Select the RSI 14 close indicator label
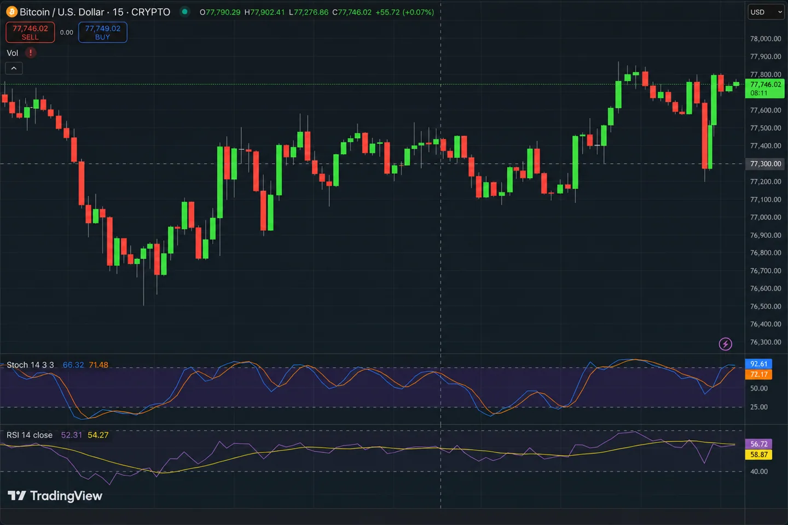 pos(30,435)
